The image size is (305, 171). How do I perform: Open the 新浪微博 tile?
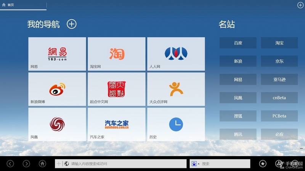click(58, 89)
